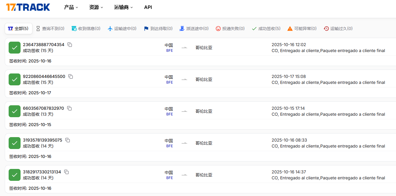Copy tracking number 3182917330213134
The image size is (396, 196).
(x=66, y=172)
